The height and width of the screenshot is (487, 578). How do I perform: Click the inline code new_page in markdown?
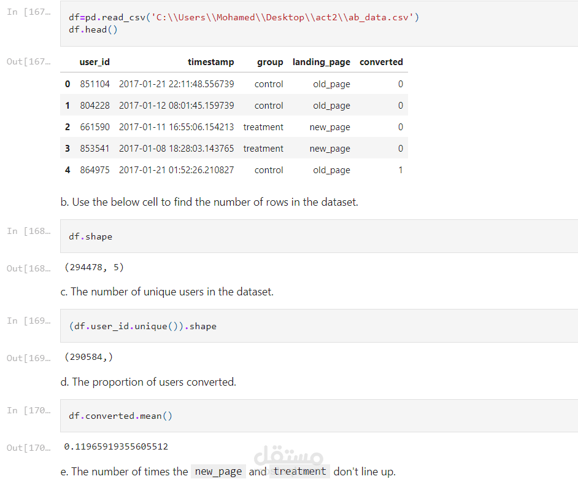pyautogui.click(x=218, y=472)
